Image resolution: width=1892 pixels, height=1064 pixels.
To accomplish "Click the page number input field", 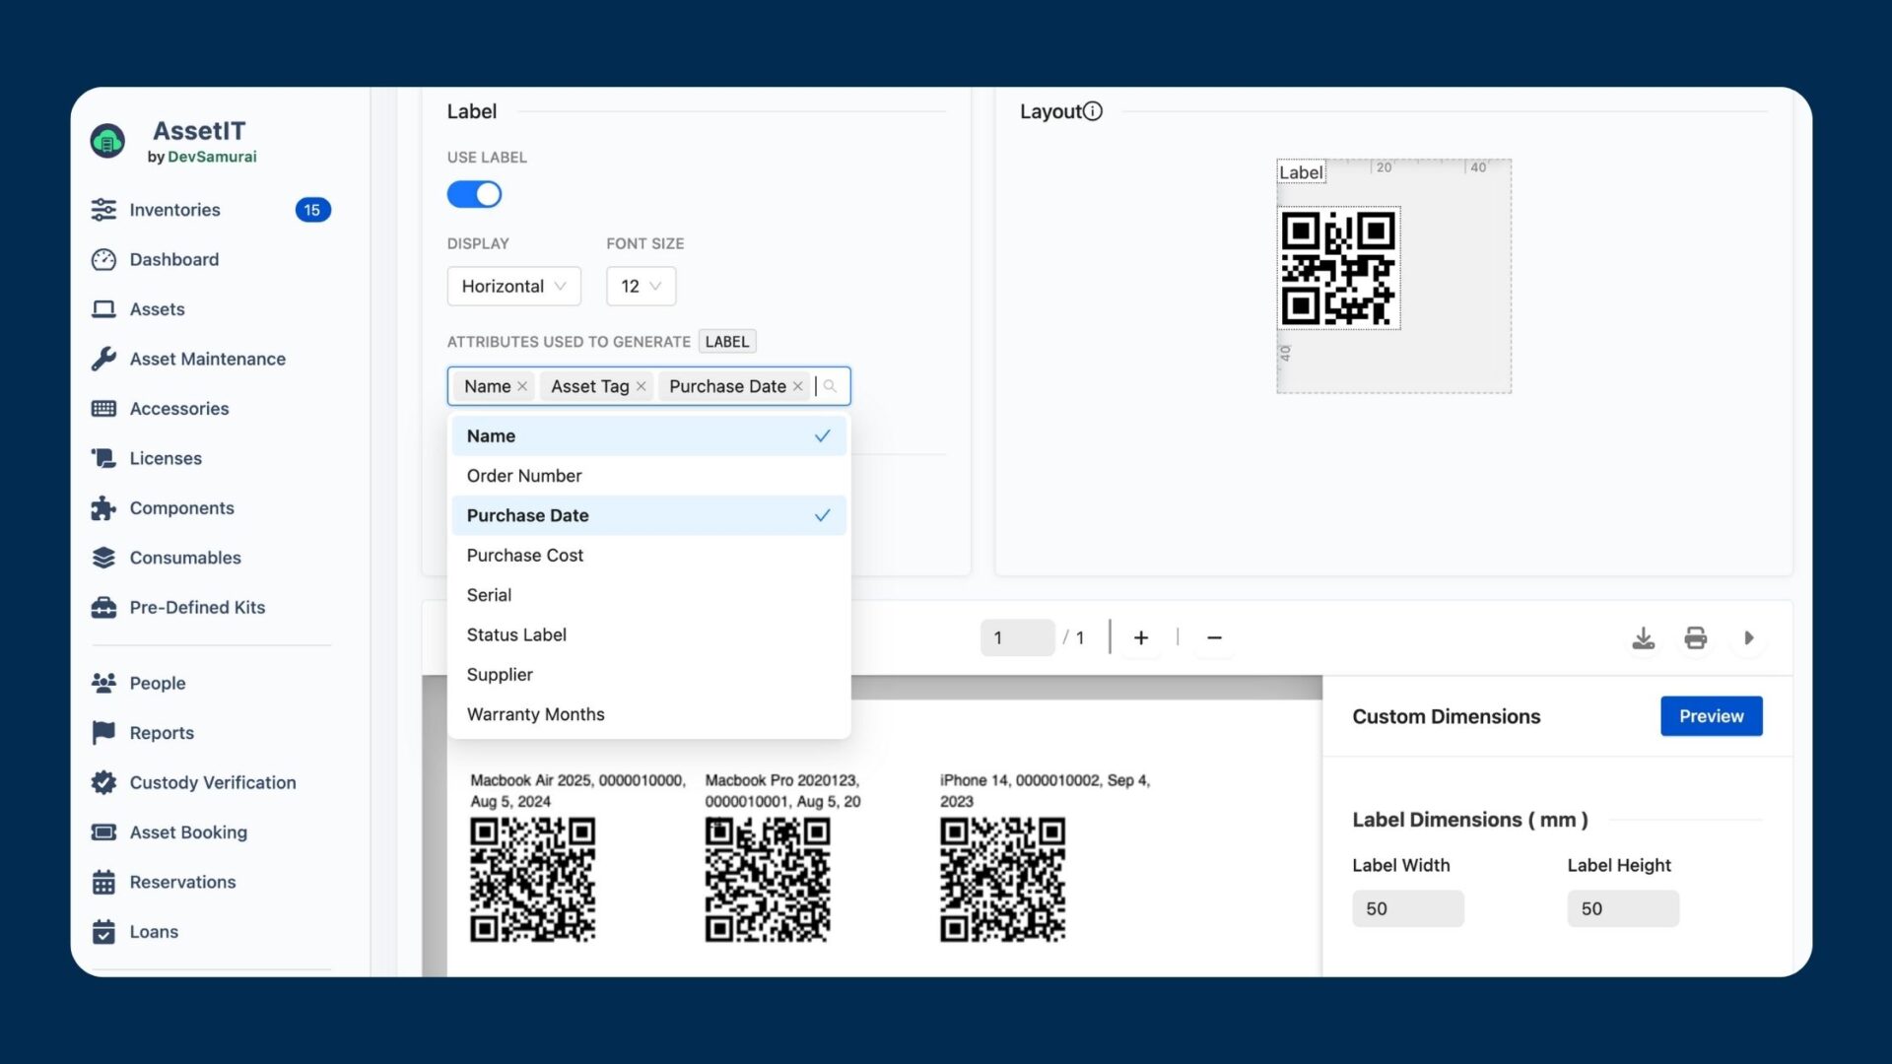I will point(1017,638).
